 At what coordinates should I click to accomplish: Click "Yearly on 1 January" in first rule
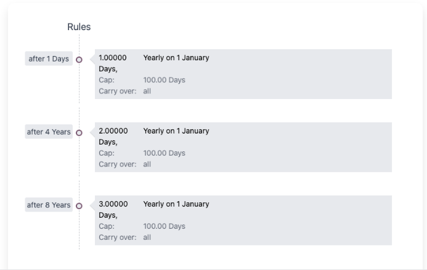pyautogui.click(x=176, y=58)
